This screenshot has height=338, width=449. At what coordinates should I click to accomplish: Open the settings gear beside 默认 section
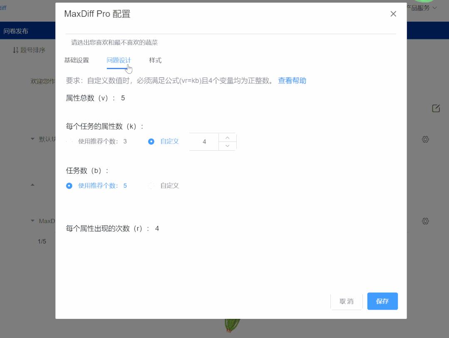[425, 139]
